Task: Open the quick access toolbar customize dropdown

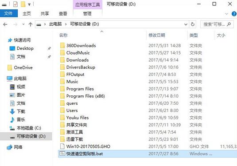Action: coord(29,4)
